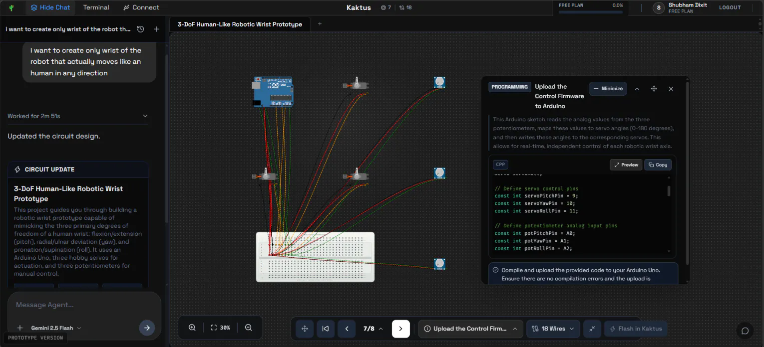Start a new chat with plus icon
The image size is (764, 347).
click(x=156, y=29)
